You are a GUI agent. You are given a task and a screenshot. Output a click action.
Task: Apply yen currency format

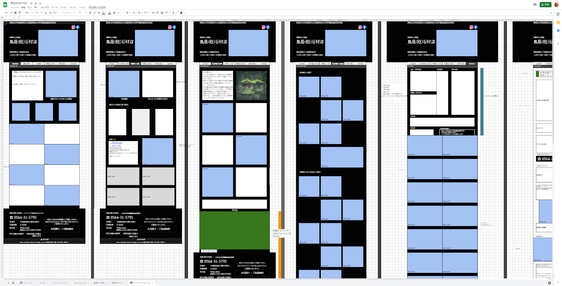pyautogui.click(x=37, y=13)
